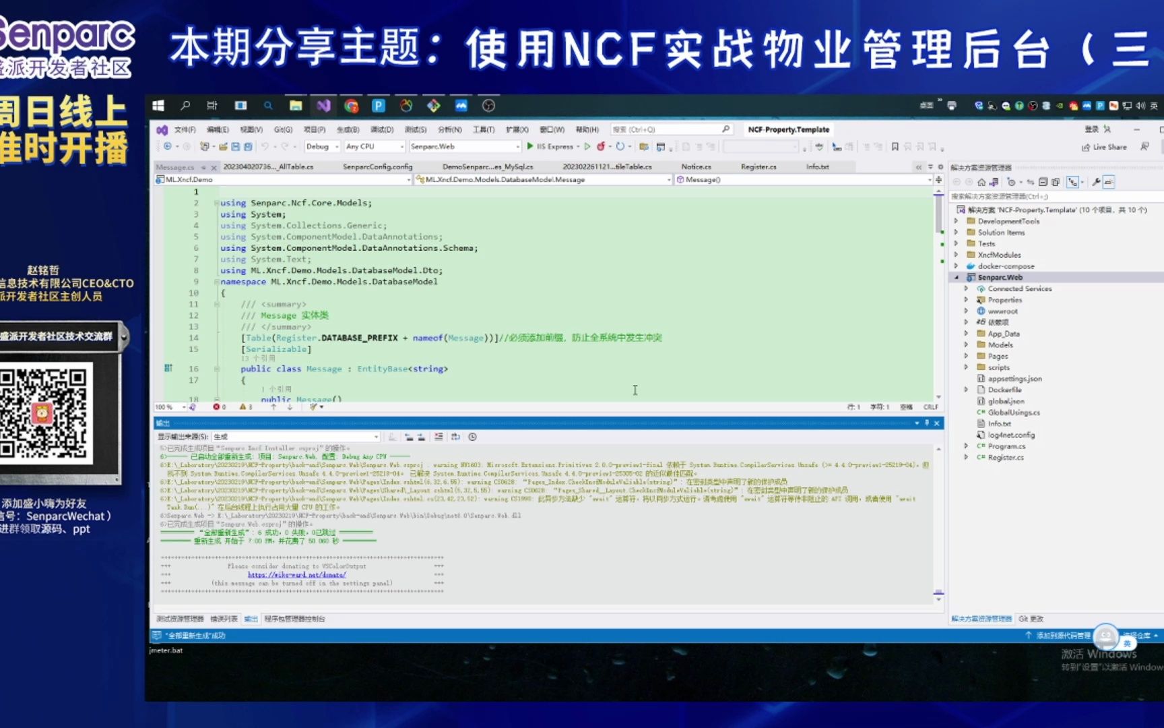1164x728 pixels.
Task: Click the 登录 sign-in button
Action: (1097, 129)
